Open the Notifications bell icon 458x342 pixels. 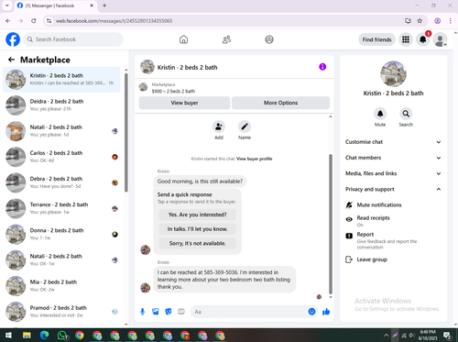point(423,39)
